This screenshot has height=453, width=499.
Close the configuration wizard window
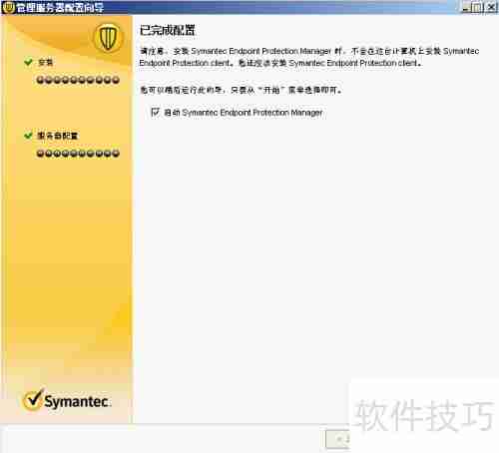491,7
